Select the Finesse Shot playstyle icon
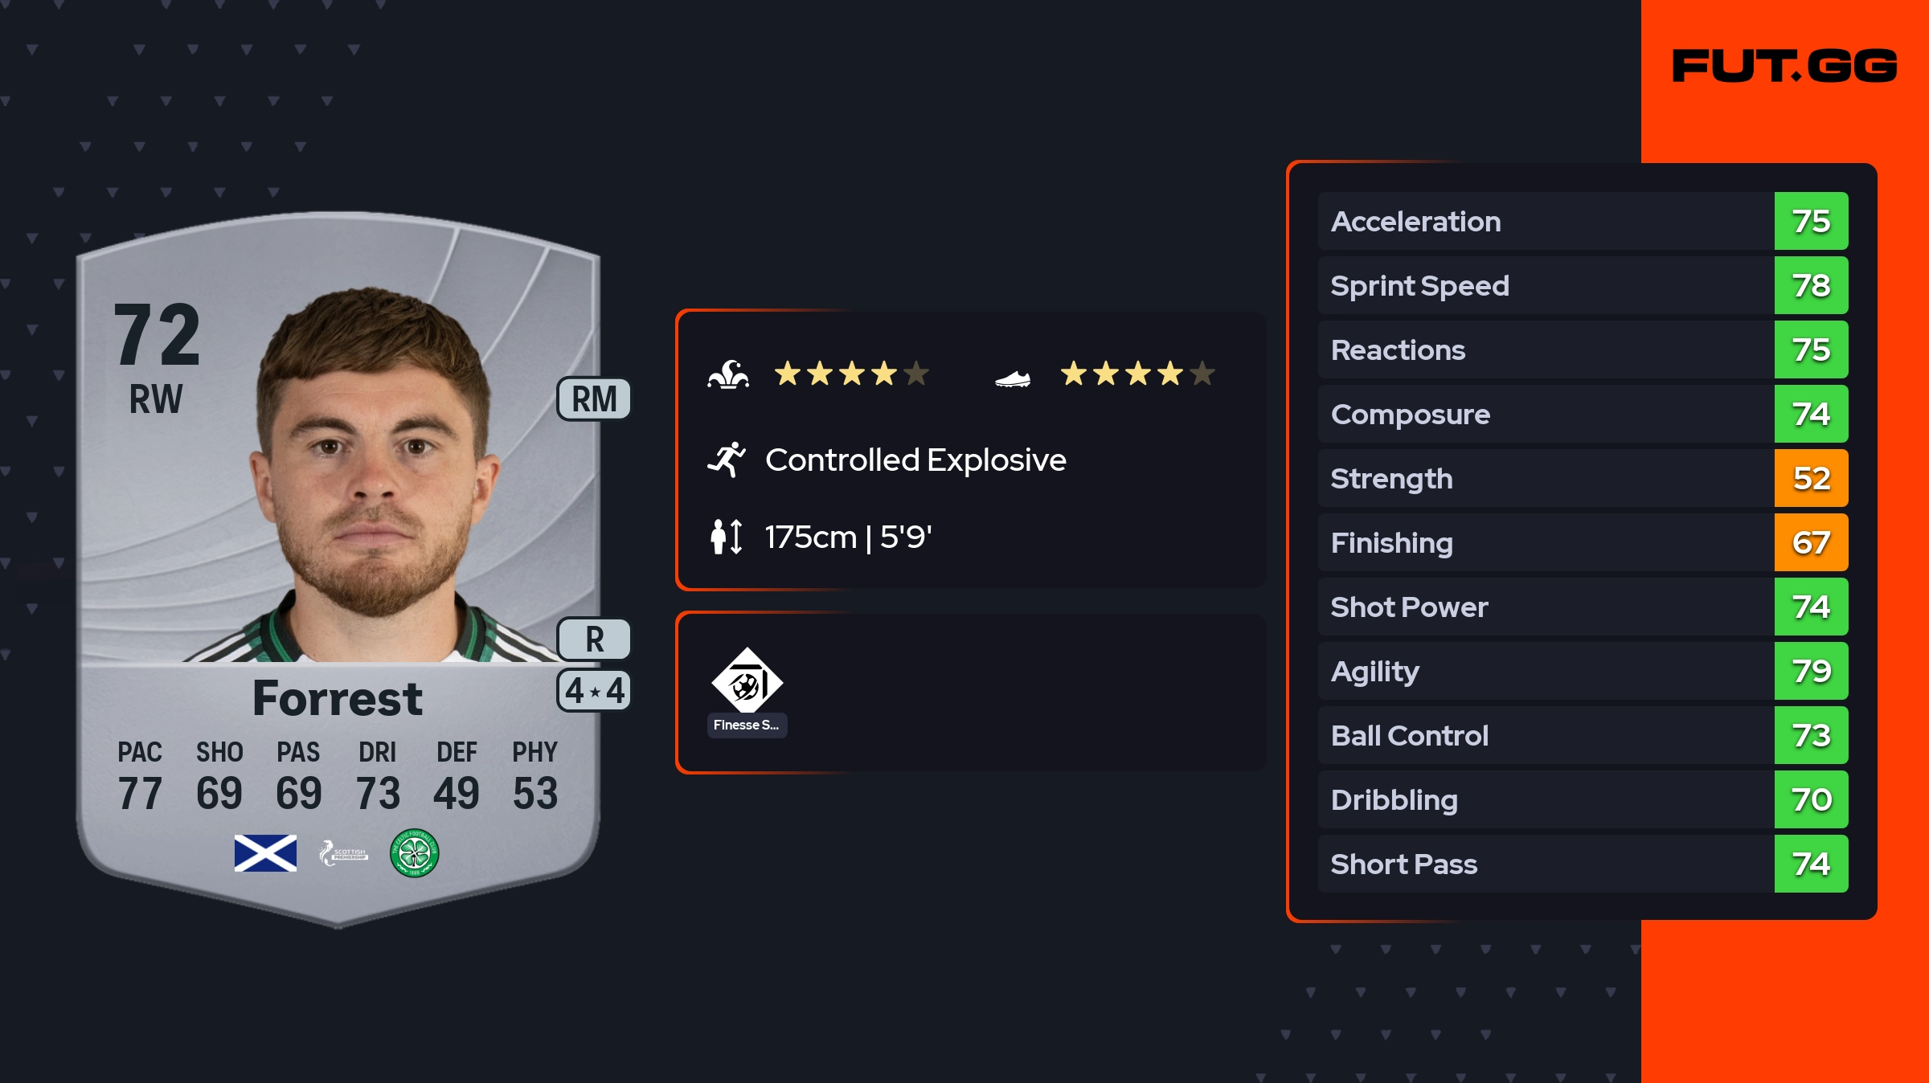Viewport: 1929px width, 1083px height. click(747, 682)
